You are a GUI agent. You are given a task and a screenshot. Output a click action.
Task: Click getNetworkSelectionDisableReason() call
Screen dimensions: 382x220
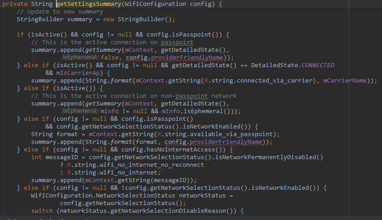[174, 211]
